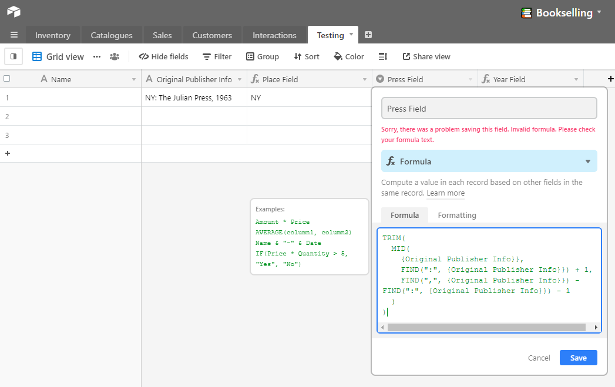Open the Year Field column dropdown
615x387 pixels.
coord(576,80)
